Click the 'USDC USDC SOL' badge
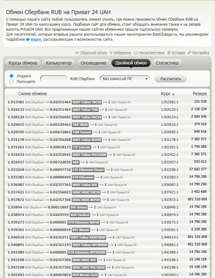Viewport: 215px width, 278px height. tap(85, 260)
